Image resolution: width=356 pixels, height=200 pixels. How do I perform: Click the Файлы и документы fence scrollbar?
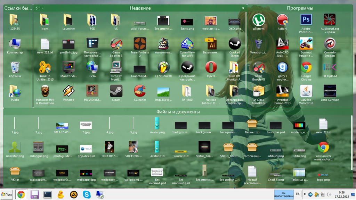pos(352,142)
